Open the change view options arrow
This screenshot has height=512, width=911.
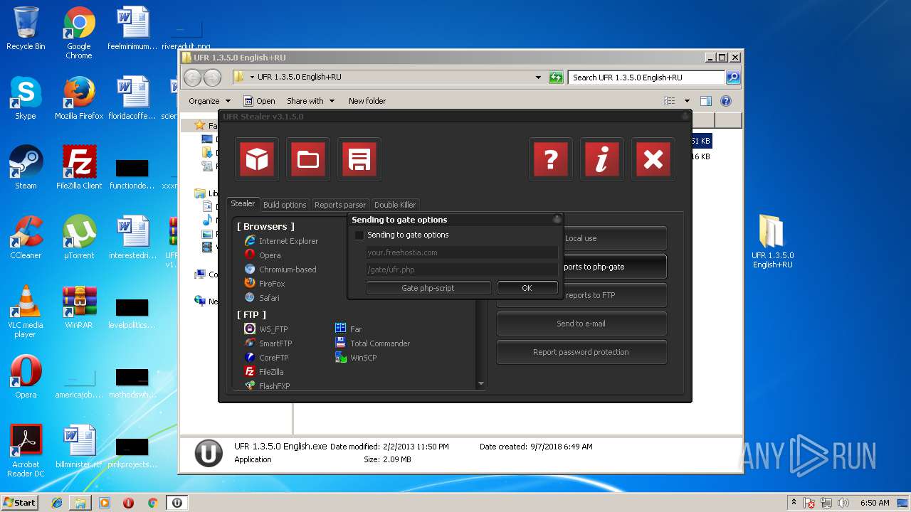pyautogui.click(x=687, y=101)
